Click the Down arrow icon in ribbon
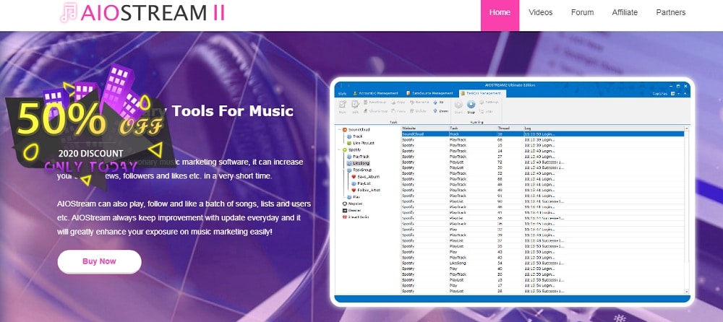Image resolution: width=723 pixels, height=322 pixels. tap(440, 110)
